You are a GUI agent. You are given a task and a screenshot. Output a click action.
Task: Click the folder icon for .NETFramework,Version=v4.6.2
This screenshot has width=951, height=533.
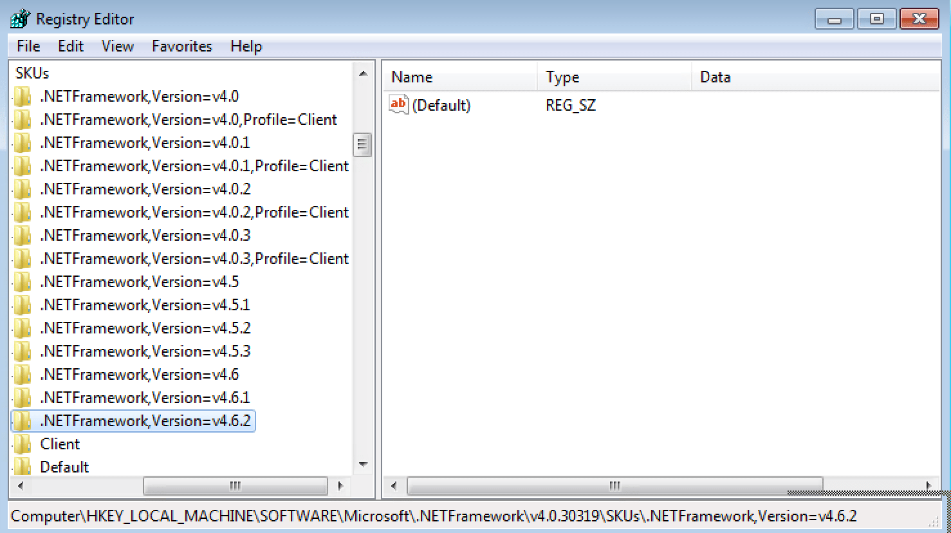coord(22,421)
